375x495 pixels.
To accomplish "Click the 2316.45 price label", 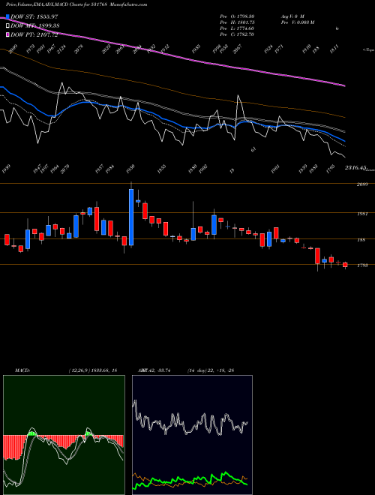I will tap(355, 168).
